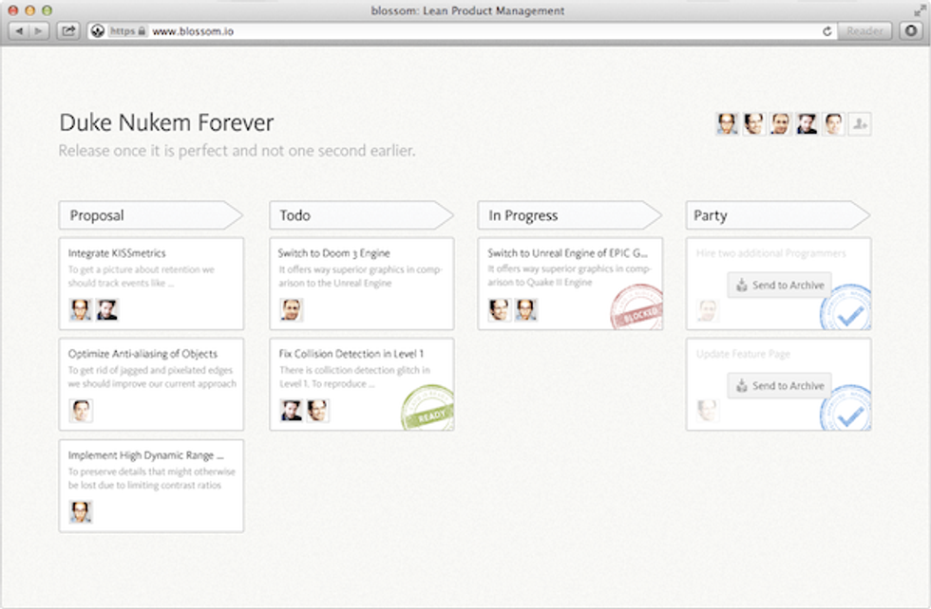Screen dimensions: 931x609
Task: Click second avatar on Integrate KISSmetrics card
Action: coord(107,309)
